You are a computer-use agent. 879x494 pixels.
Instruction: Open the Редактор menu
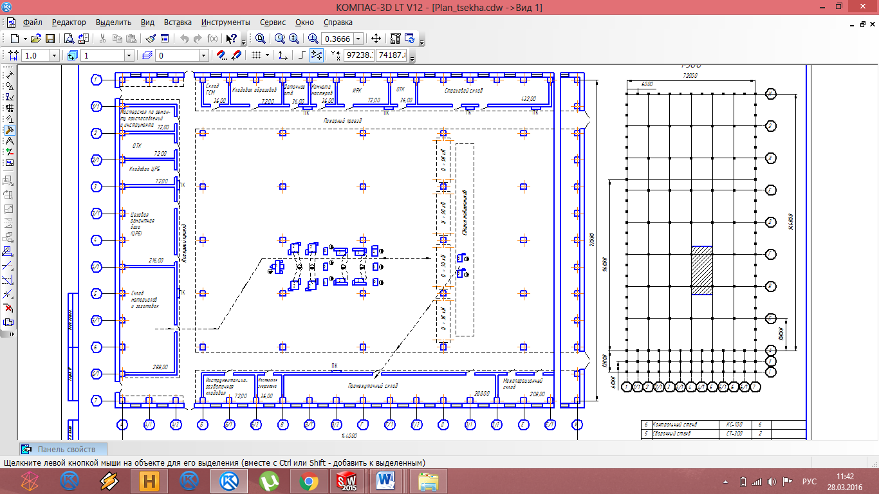click(x=69, y=22)
